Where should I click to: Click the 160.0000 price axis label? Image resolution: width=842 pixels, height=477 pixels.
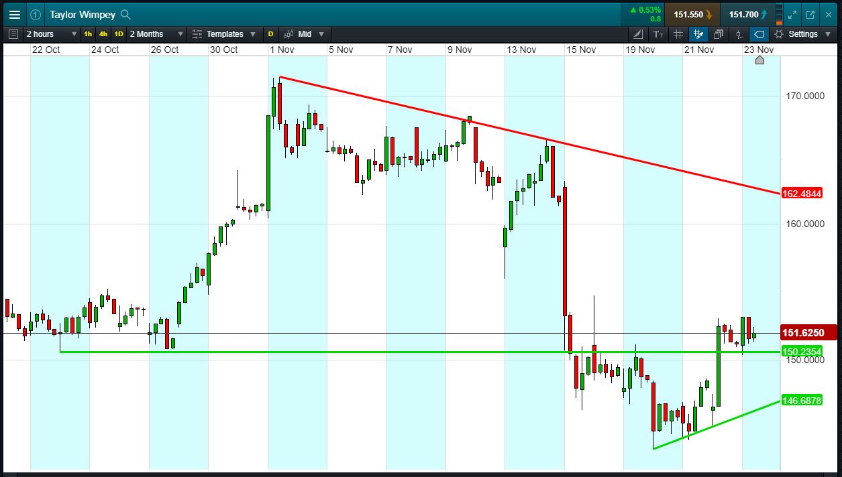(804, 224)
